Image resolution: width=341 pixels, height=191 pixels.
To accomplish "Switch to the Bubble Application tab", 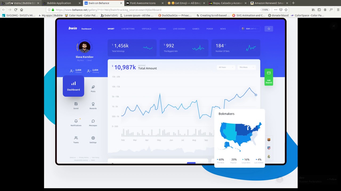I will pos(62,3).
